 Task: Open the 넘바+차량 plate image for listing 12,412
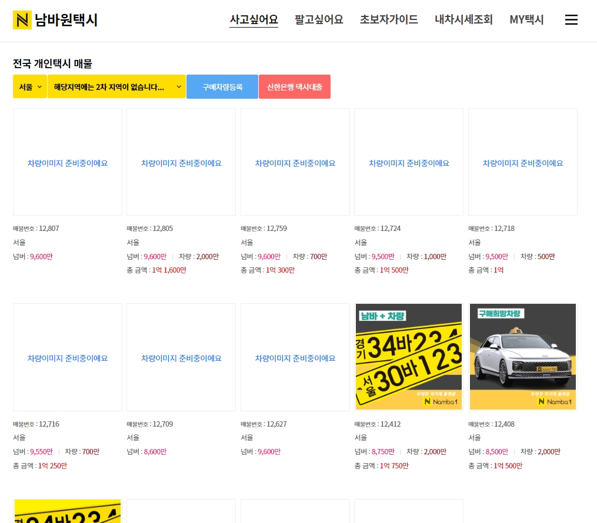pyautogui.click(x=409, y=357)
